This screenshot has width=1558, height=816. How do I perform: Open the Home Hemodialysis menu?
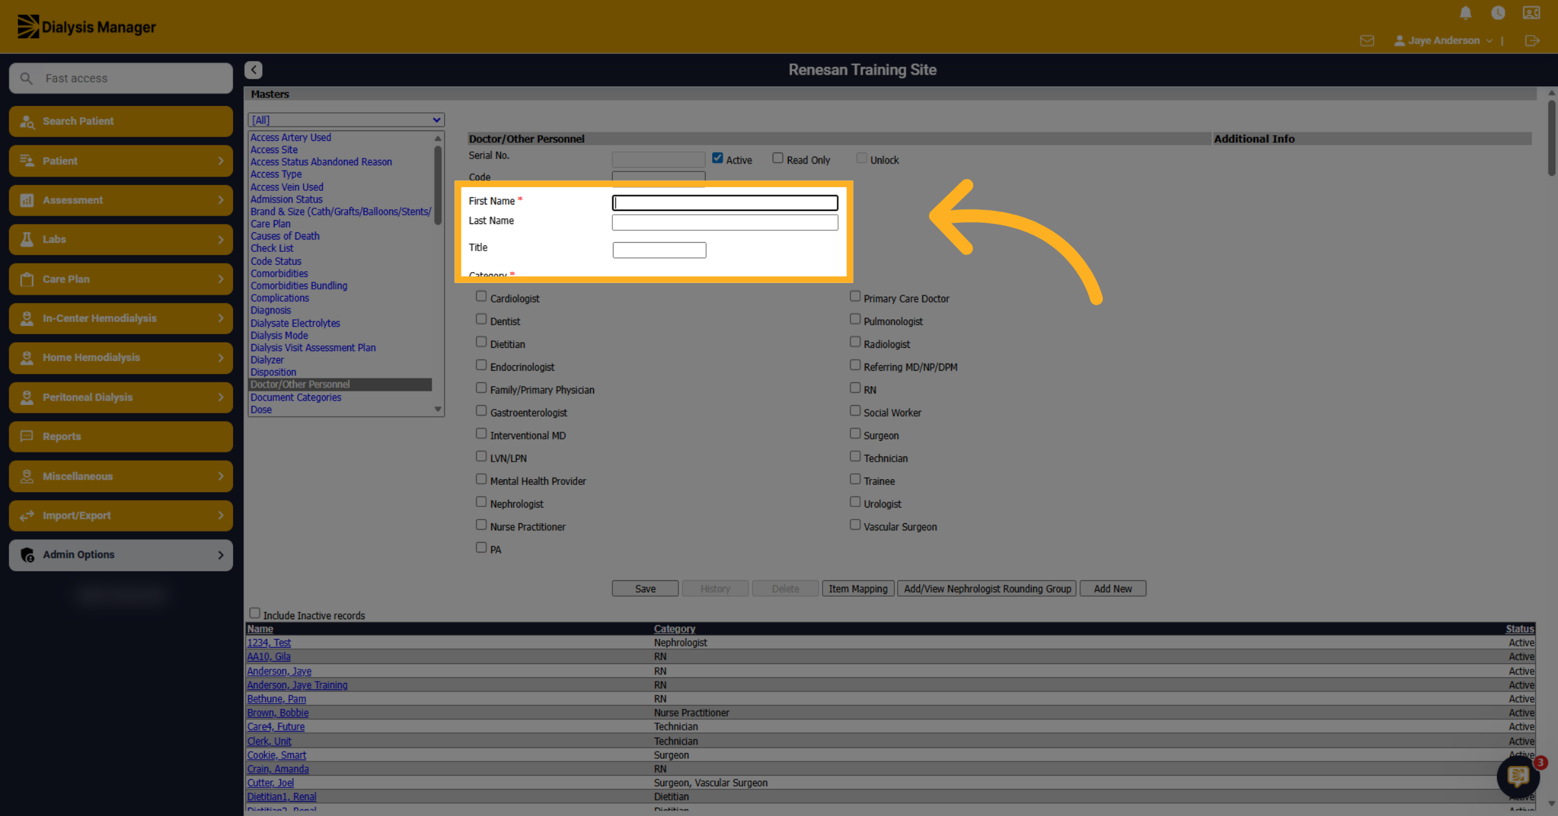tap(121, 358)
